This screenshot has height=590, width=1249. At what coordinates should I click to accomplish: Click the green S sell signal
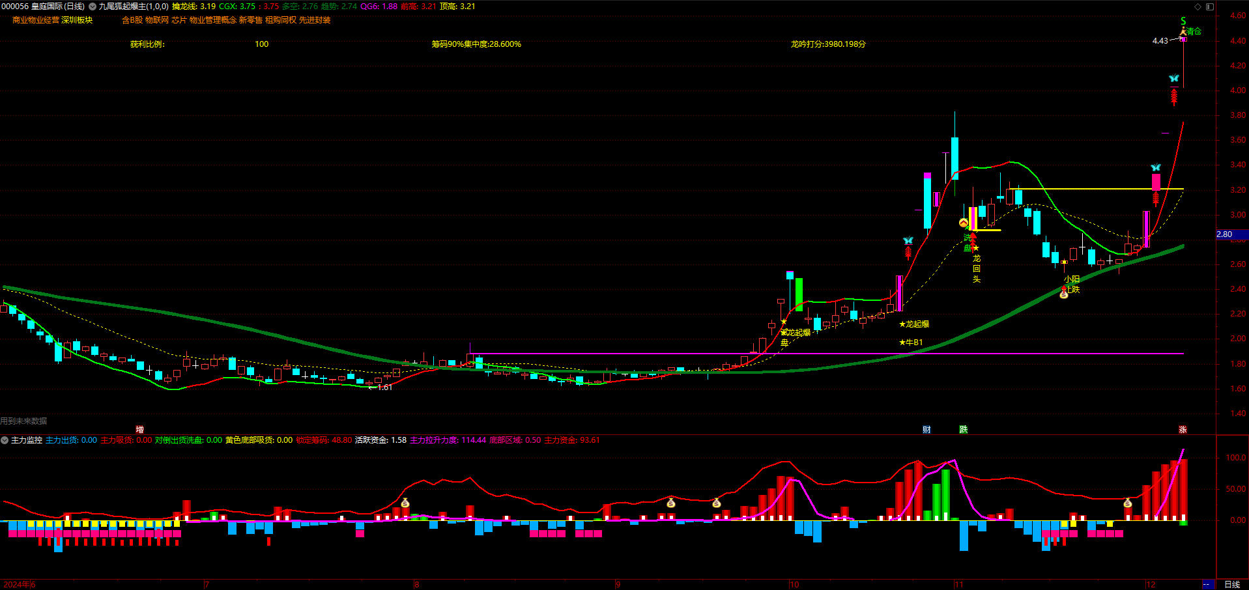pos(1183,21)
